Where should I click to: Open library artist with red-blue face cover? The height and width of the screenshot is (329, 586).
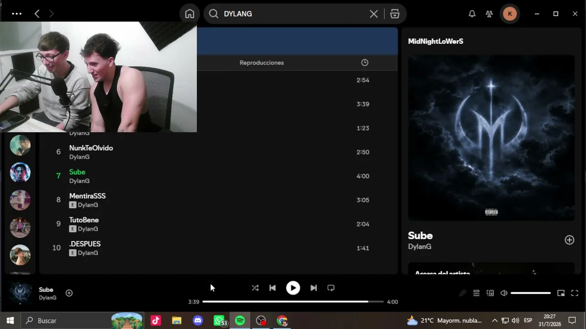click(x=20, y=173)
